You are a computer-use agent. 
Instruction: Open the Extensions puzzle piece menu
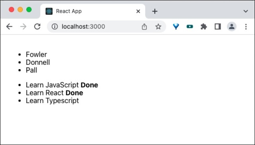coord(204,27)
